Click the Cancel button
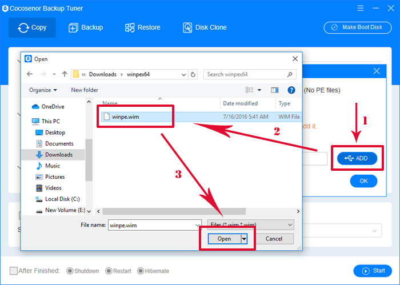 (274, 239)
